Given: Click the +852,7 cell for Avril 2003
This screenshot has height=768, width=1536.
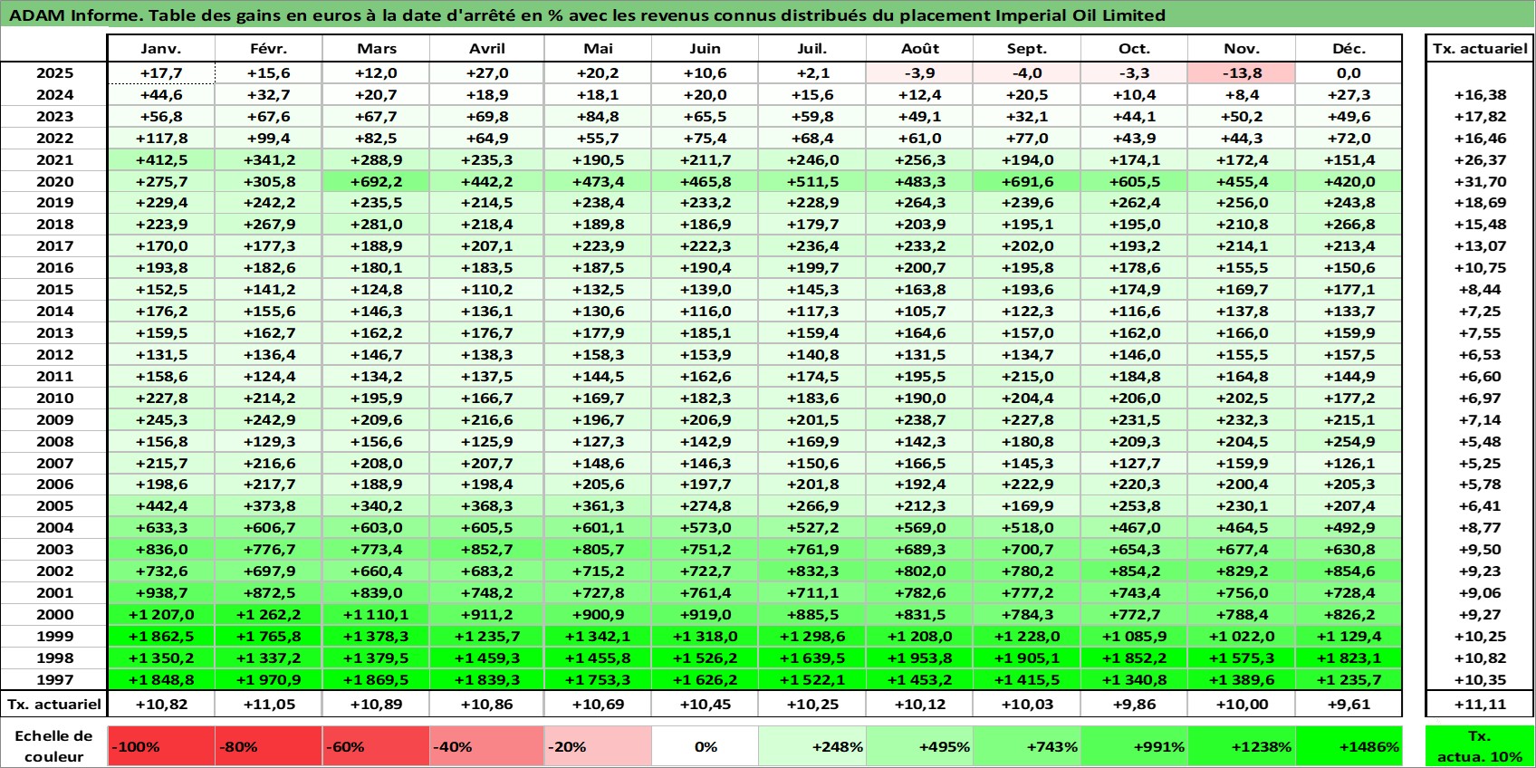Looking at the screenshot, I should point(487,549).
